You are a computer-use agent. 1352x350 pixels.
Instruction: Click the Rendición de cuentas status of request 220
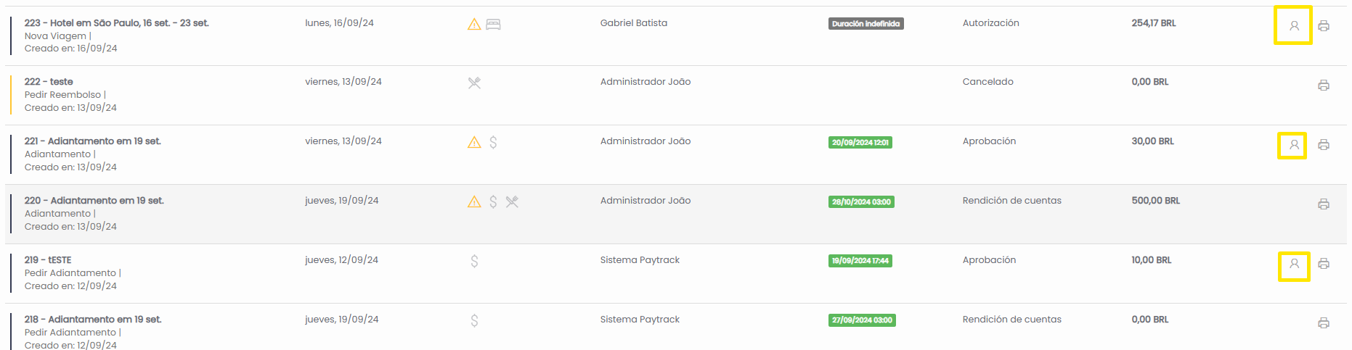pos(1011,201)
